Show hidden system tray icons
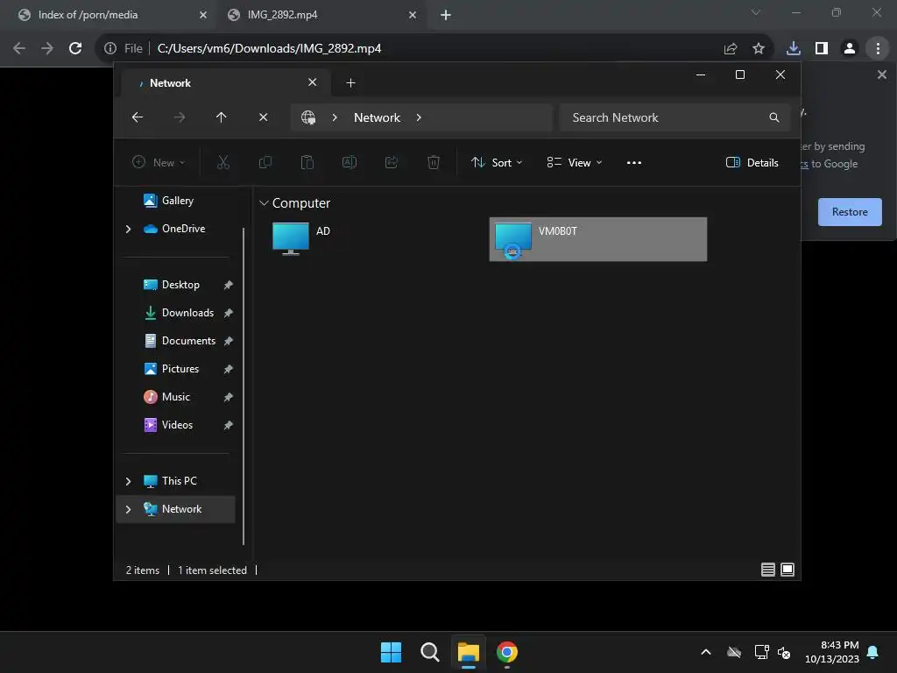The width and height of the screenshot is (897, 673). pyautogui.click(x=706, y=652)
